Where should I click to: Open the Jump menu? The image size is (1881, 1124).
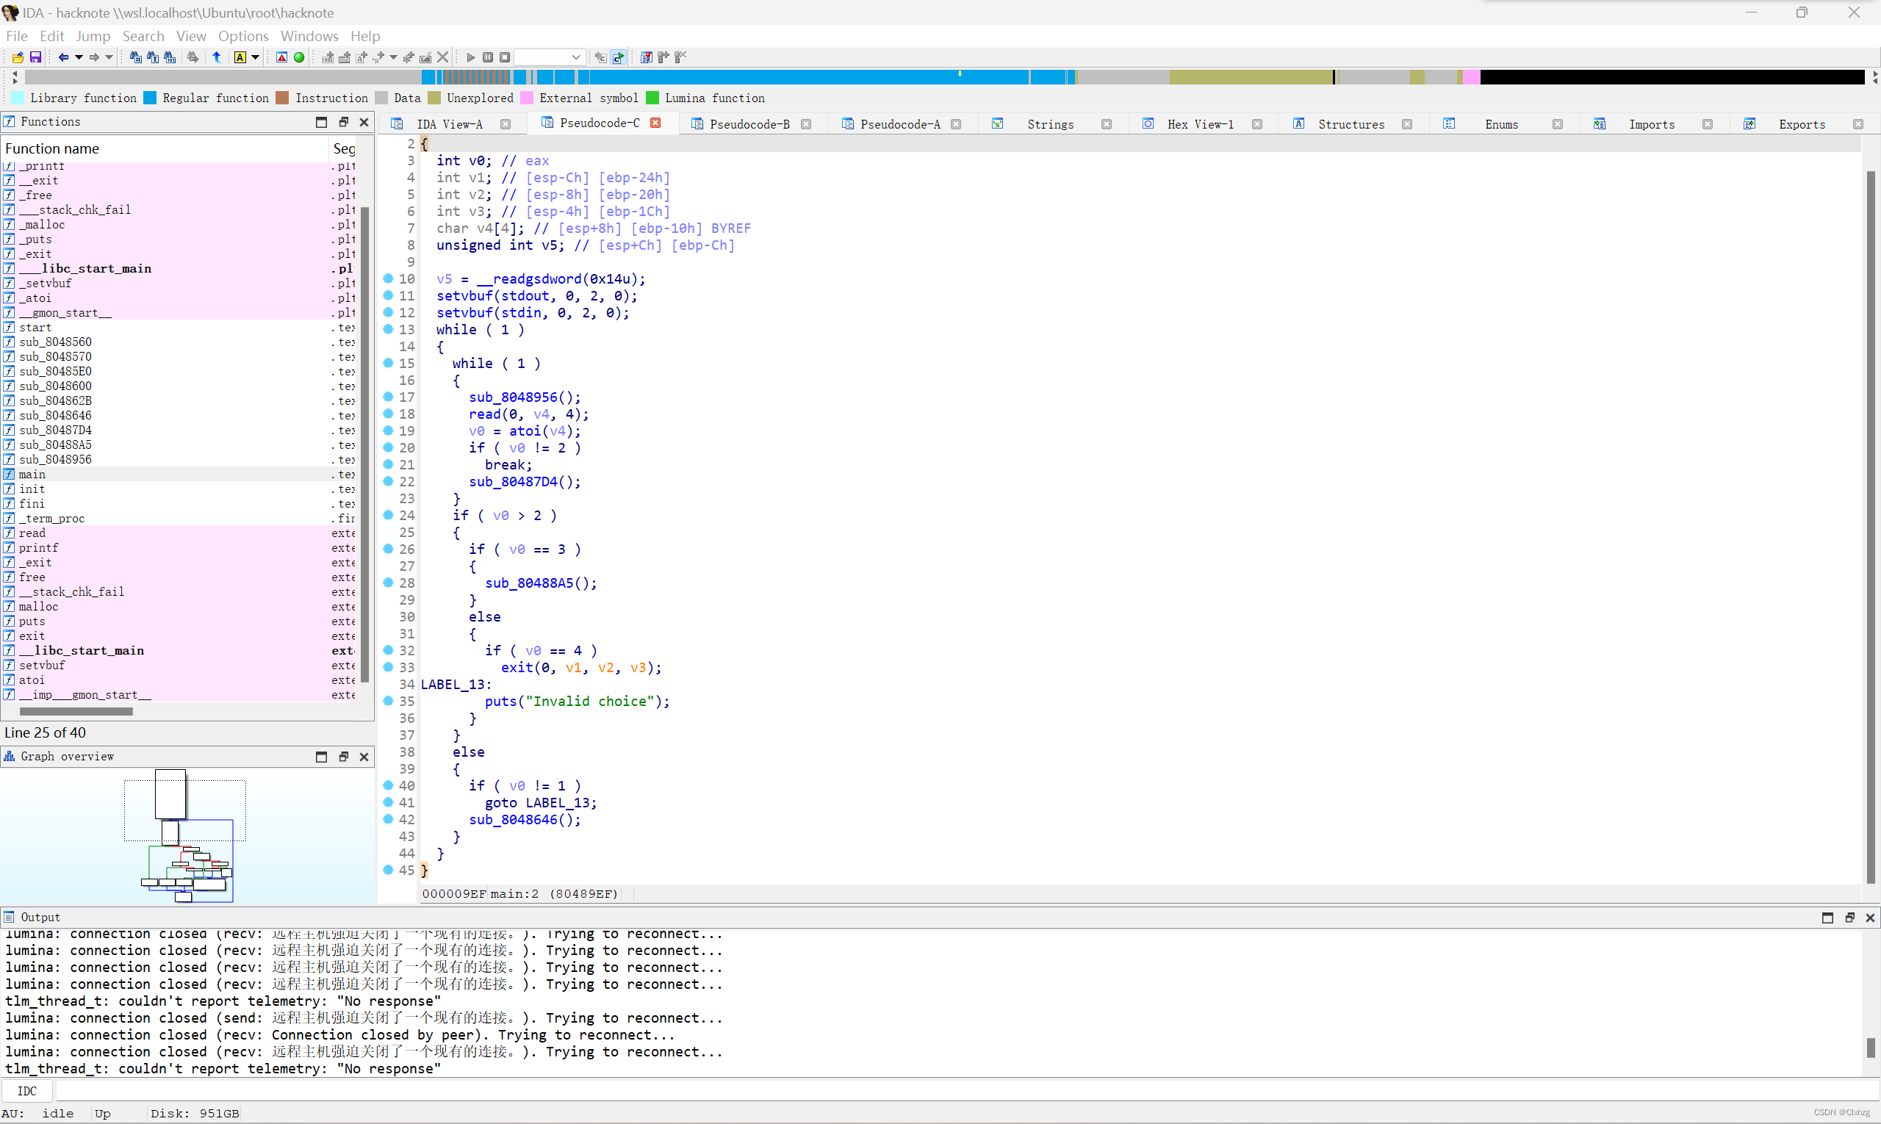click(x=91, y=35)
